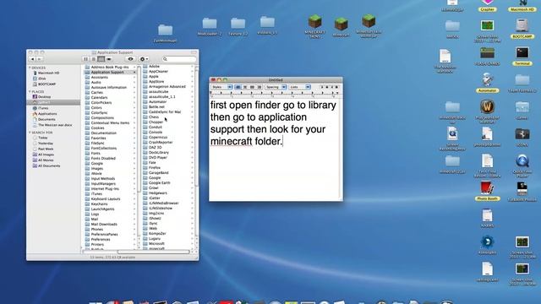The height and width of the screenshot is (304, 541).
Task: Select the Armagetron Advanced folder
Action: coord(164,86)
